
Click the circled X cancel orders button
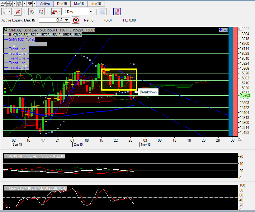[x=76, y=20]
